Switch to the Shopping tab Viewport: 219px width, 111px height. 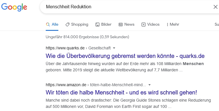tap(77, 25)
